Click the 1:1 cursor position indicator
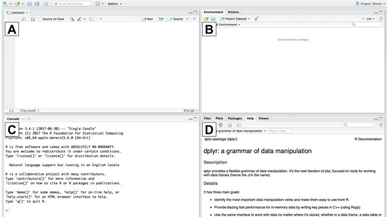Screen dimensions: 387x217 pos(11,111)
